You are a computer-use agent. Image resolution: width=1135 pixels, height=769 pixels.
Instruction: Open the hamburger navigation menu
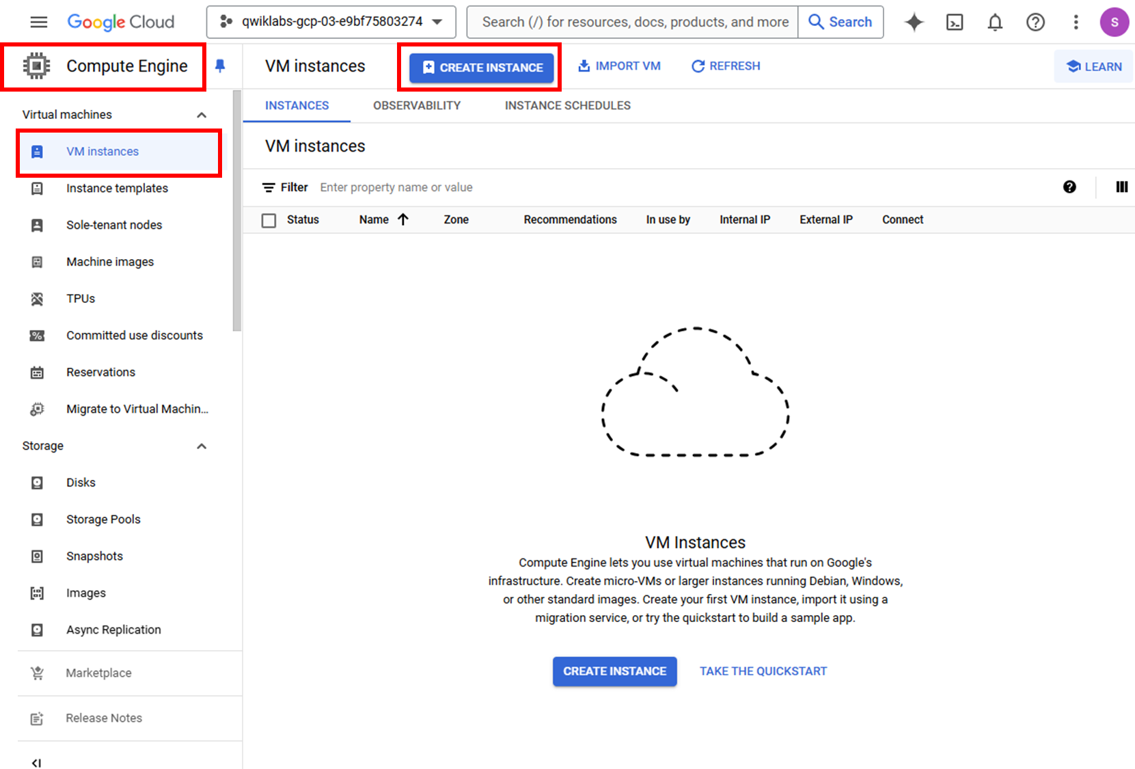click(x=39, y=22)
